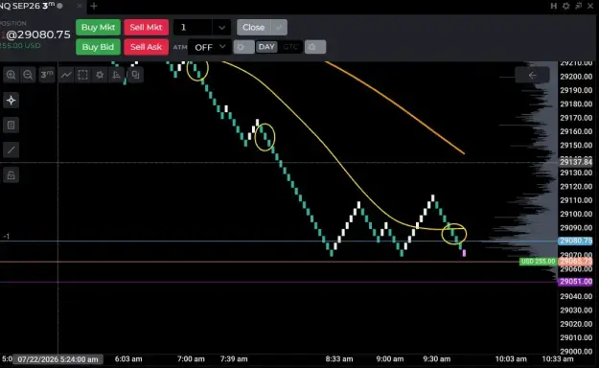Activate the crosshair cursor tool
Image resolution: width=599 pixels, height=368 pixels.
[12, 101]
